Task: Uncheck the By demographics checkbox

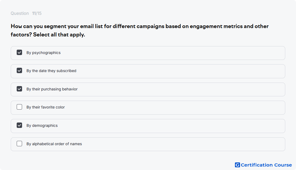Action: (x=19, y=125)
